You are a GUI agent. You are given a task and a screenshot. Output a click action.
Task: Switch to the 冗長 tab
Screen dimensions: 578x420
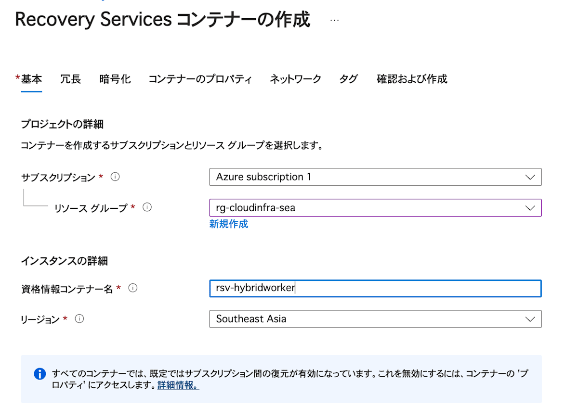(70, 79)
